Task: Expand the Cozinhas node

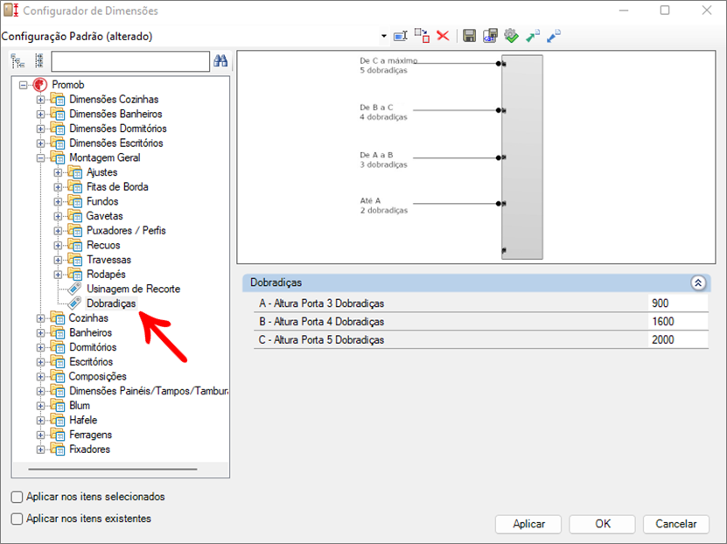Action: tap(41, 318)
